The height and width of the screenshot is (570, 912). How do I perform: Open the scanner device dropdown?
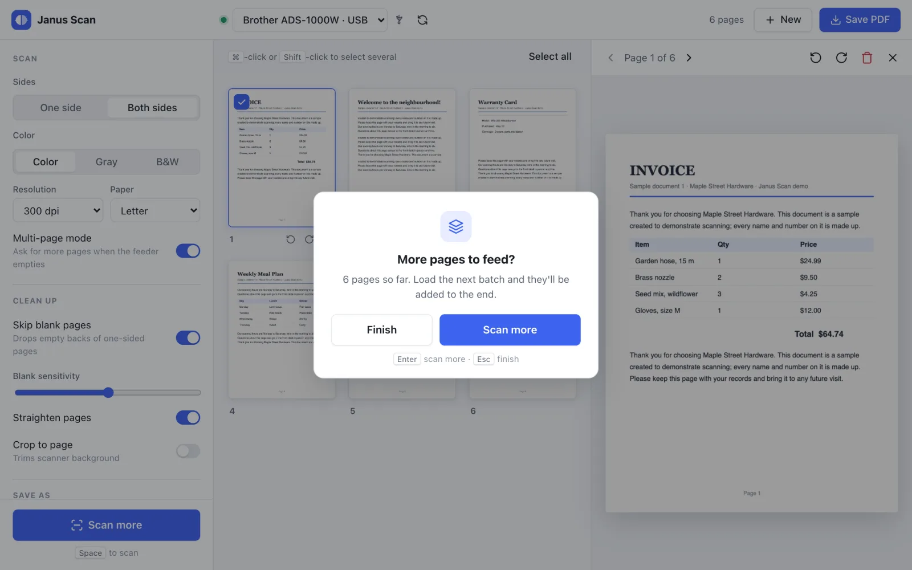(x=310, y=20)
